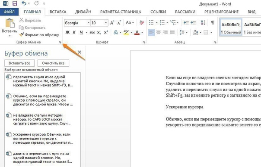Open text effects (outlined A) icon
The image size is (261, 167).
(115, 32)
